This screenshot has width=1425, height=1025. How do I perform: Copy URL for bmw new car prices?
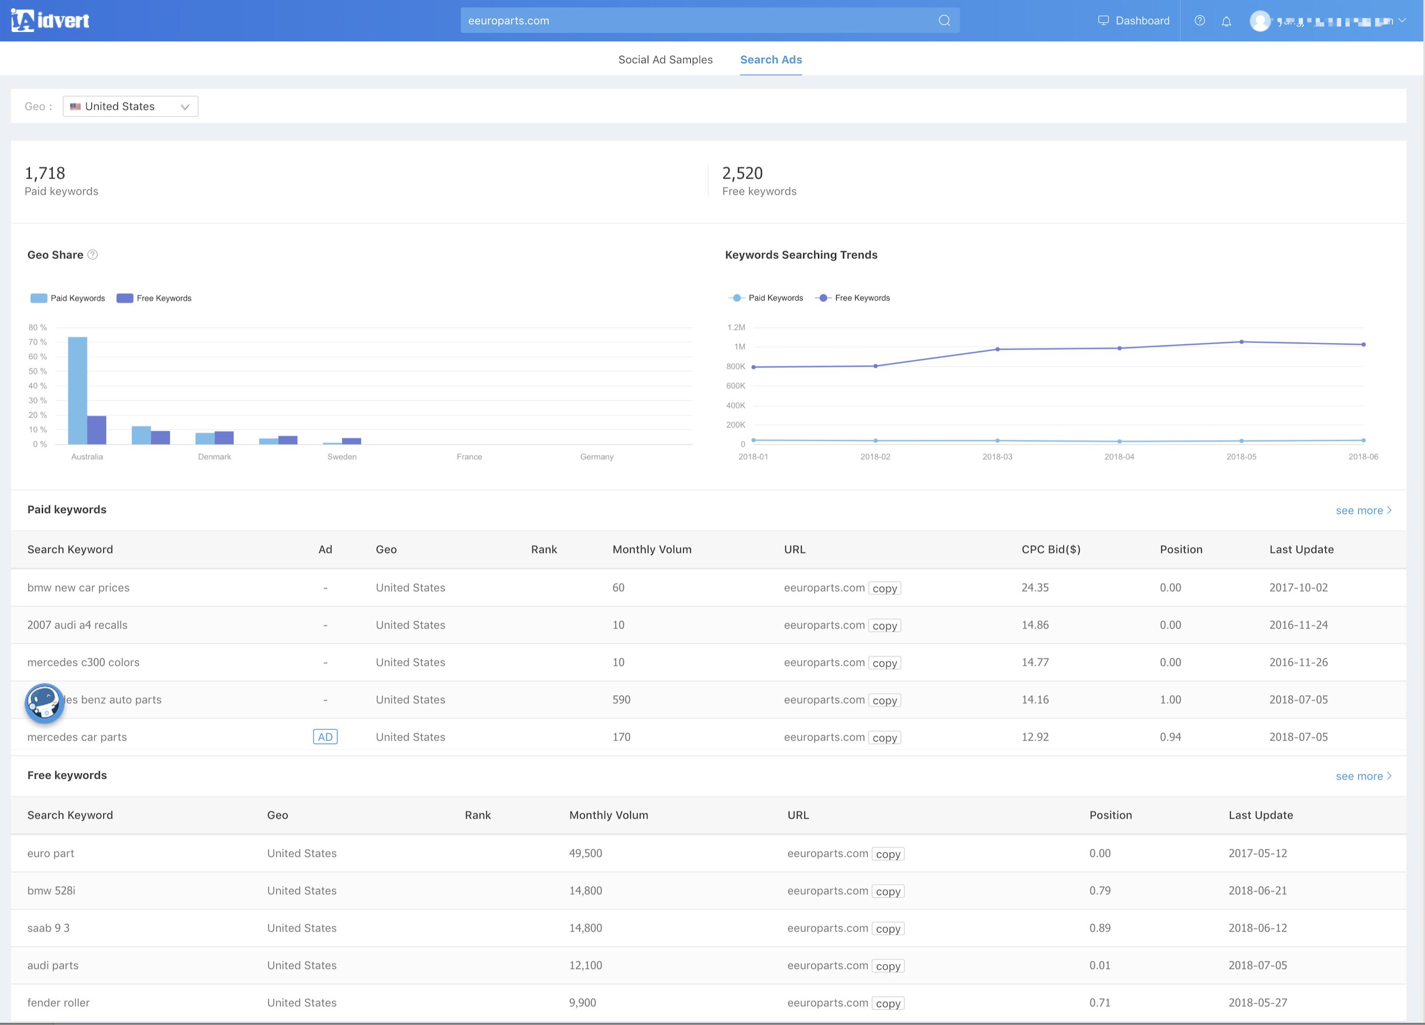click(884, 588)
